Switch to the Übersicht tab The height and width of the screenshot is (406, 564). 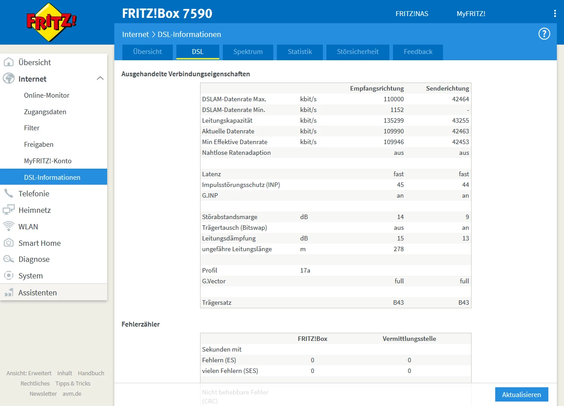point(147,52)
